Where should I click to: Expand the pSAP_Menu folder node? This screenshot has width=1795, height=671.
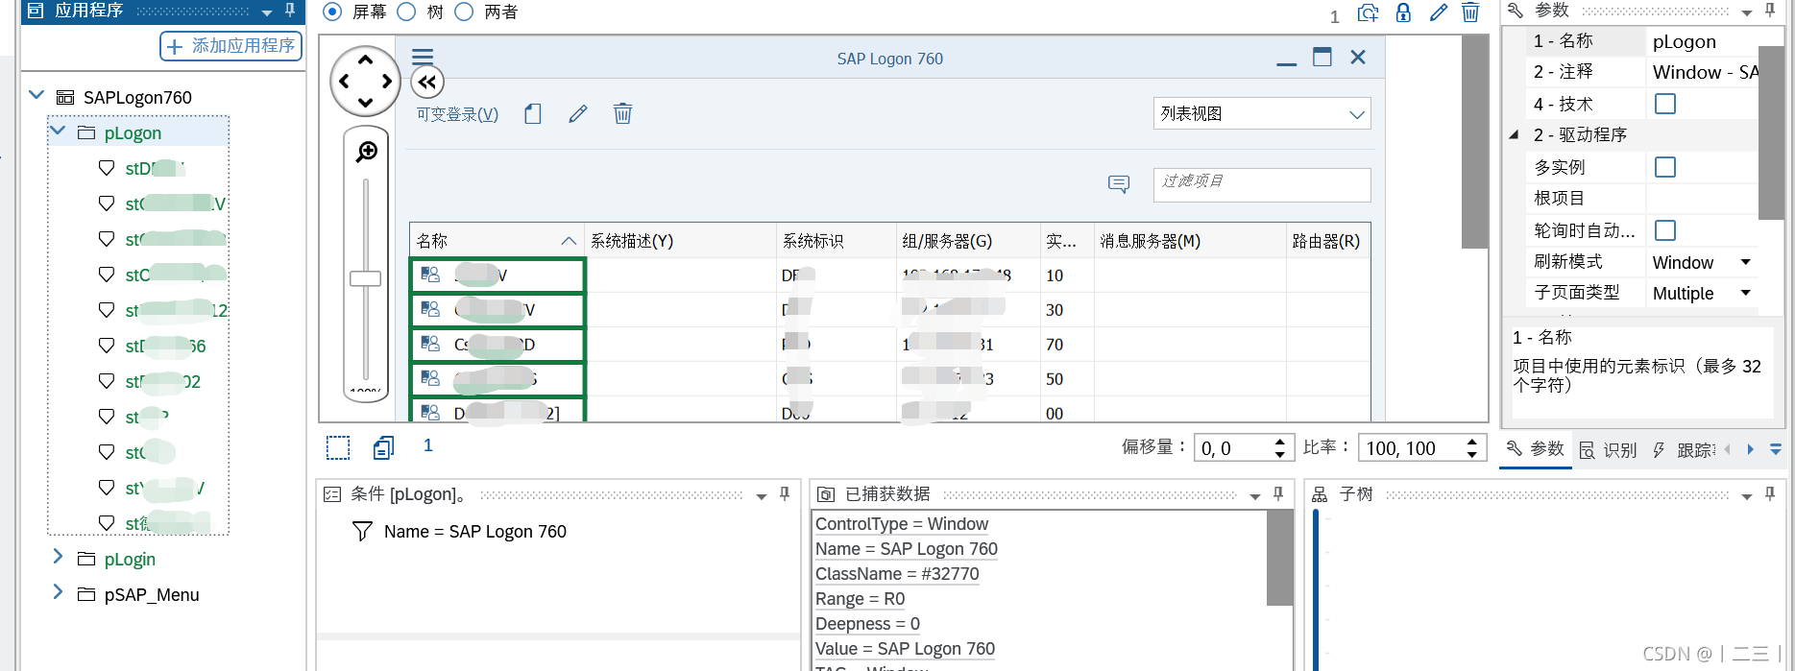click(58, 592)
